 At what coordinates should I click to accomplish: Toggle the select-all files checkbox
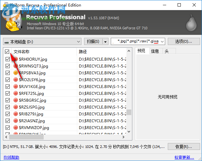tap(7, 51)
